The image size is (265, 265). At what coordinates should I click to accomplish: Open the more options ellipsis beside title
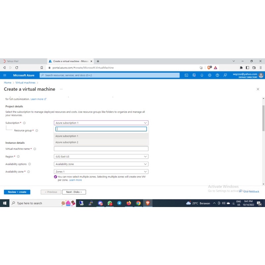pos(61,89)
